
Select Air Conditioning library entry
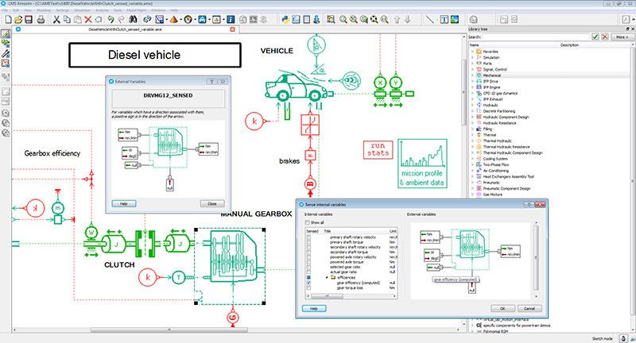click(495, 171)
